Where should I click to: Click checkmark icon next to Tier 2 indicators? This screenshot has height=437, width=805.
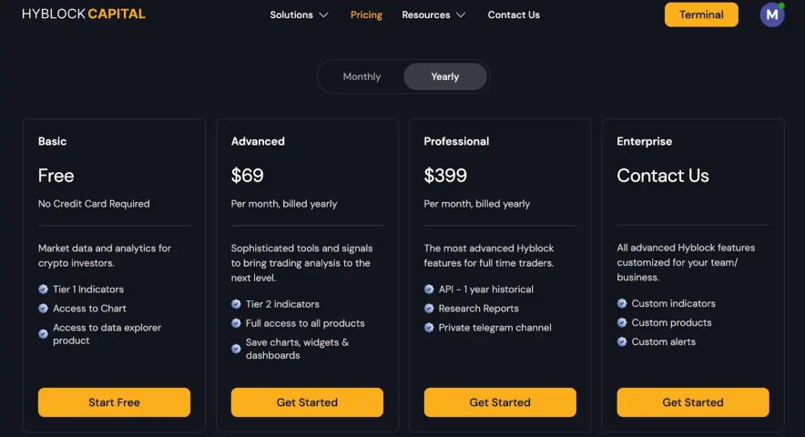click(x=237, y=304)
